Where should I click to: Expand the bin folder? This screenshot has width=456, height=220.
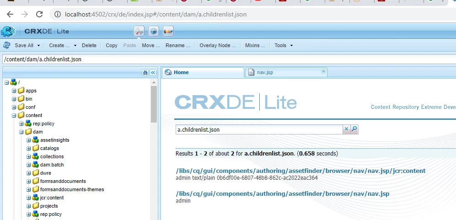(x=14, y=99)
